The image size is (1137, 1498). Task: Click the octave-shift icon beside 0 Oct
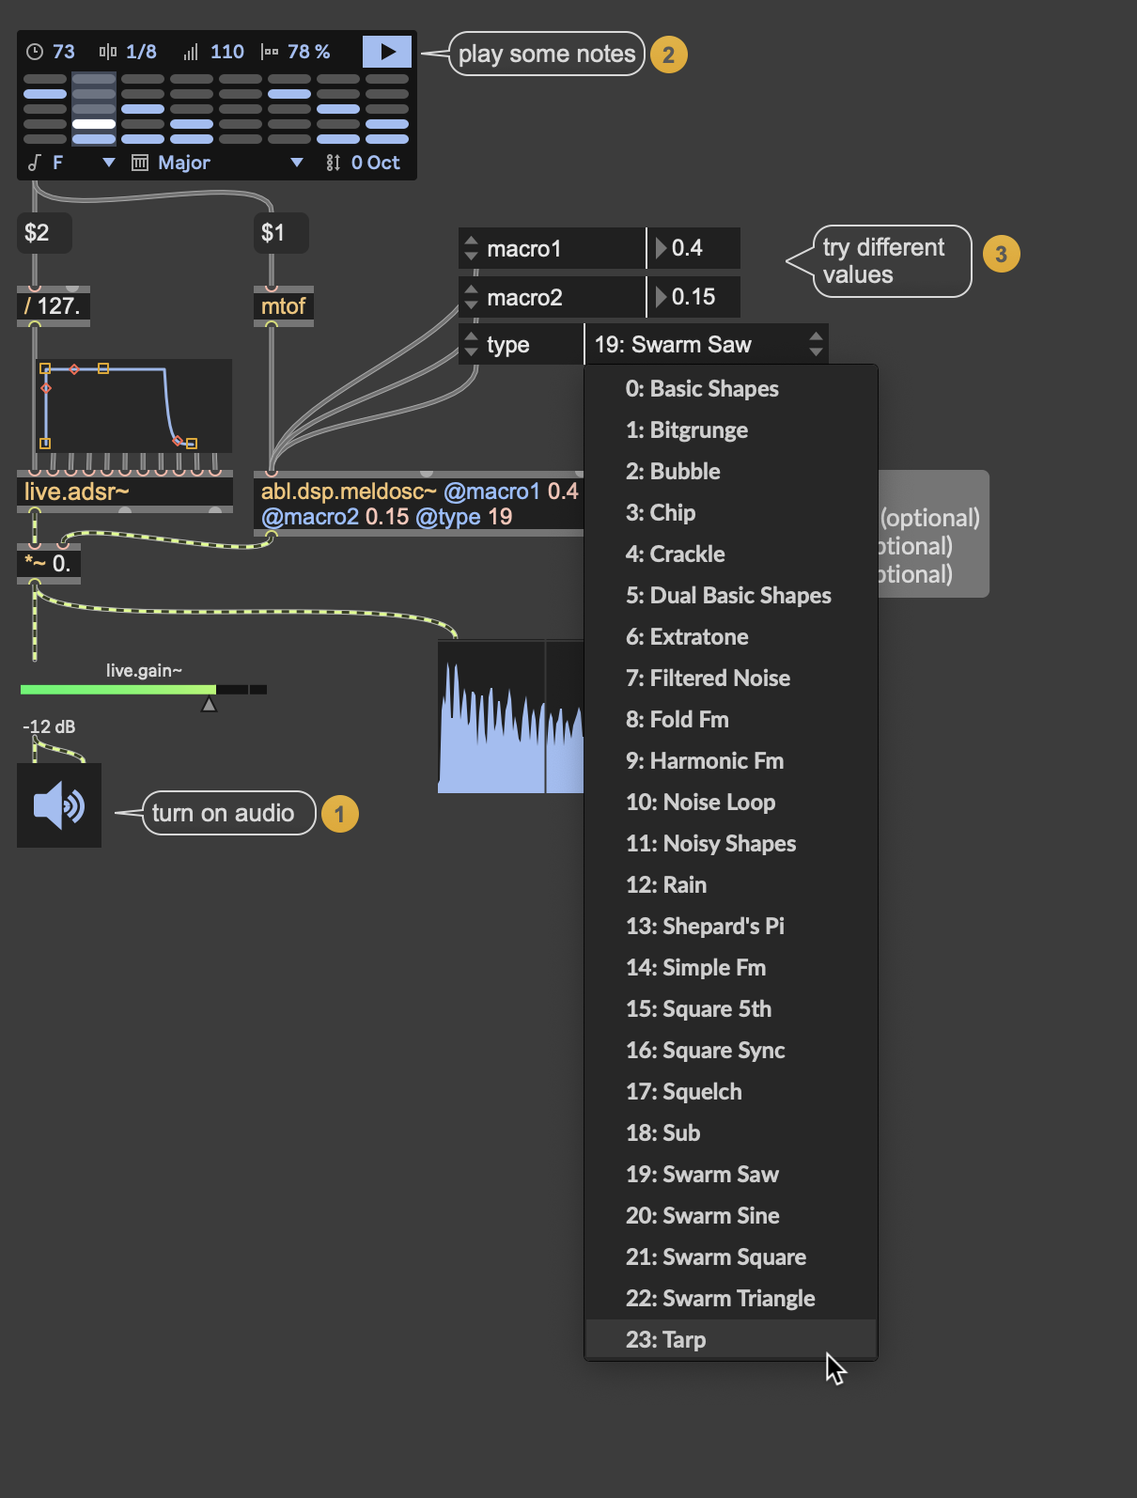tap(333, 163)
